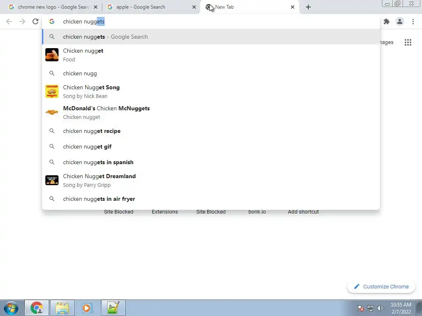The width and height of the screenshot is (422, 316).
Task: Close the New Tab tab
Action: (x=292, y=7)
